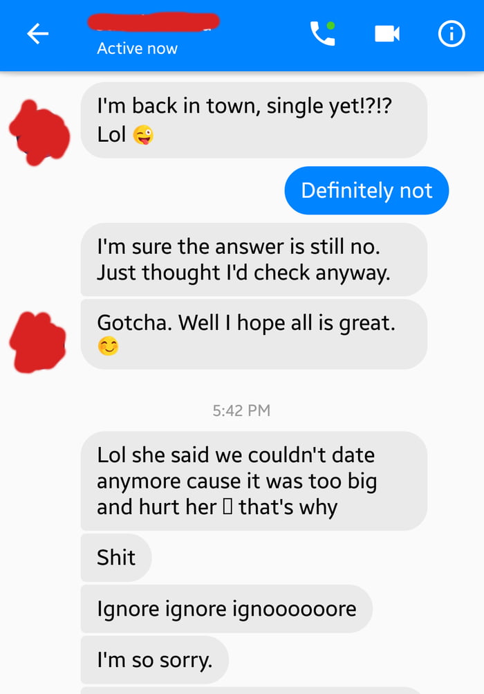Tap the unrendered emoji box in message
This screenshot has height=694, width=484.
(x=227, y=506)
